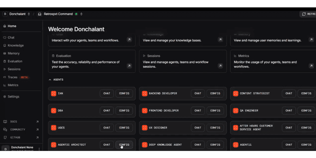Chat with the QA Engineer agent
The height and width of the screenshot is (158, 316).
click(289, 111)
